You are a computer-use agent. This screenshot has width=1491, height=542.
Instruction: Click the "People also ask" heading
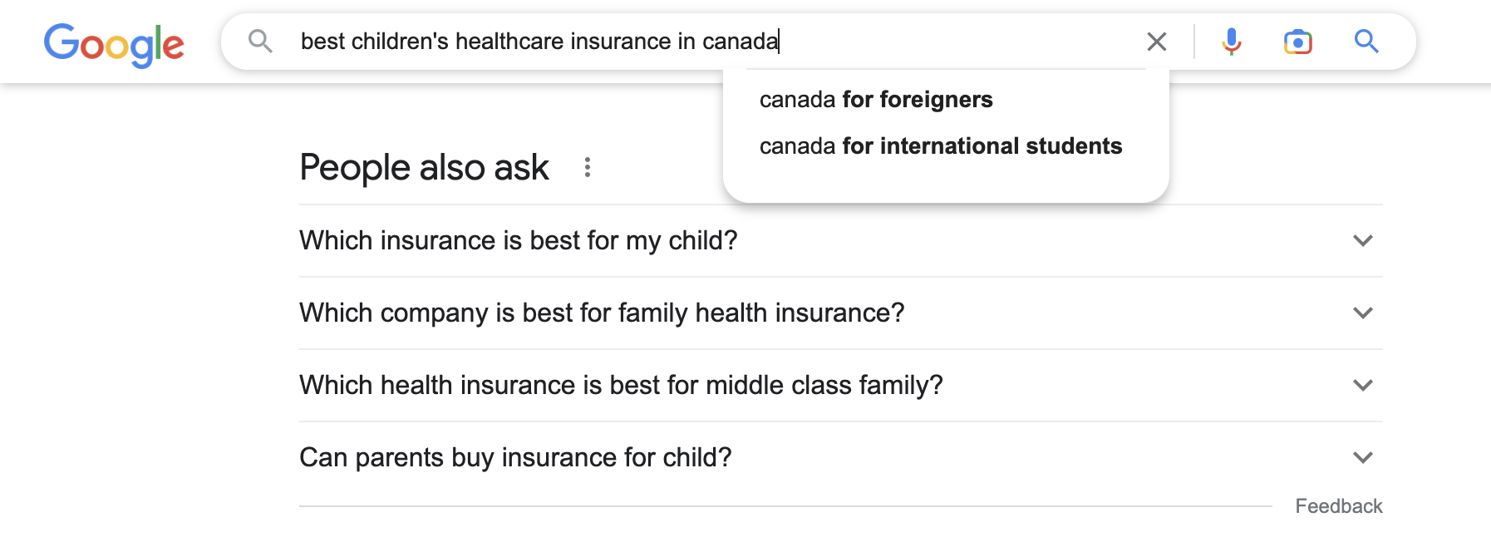pyautogui.click(x=424, y=168)
